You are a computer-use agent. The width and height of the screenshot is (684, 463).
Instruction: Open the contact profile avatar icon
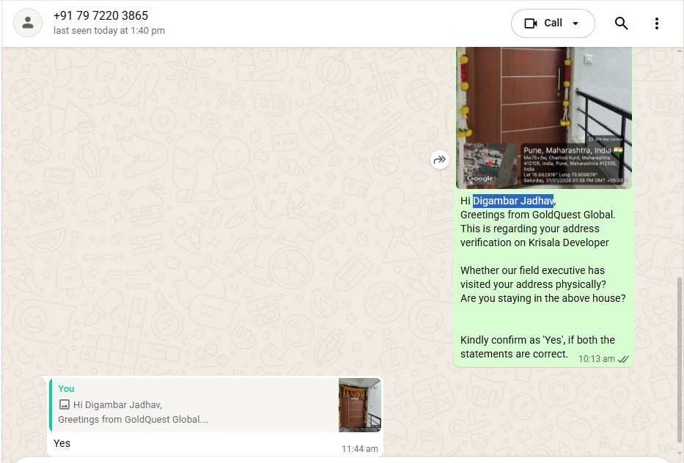pyautogui.click(x=27, y=23)
